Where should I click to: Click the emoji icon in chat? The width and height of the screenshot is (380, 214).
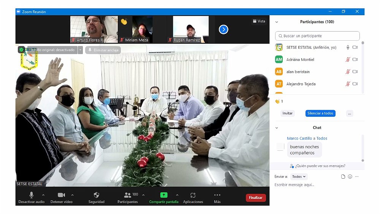350,176
